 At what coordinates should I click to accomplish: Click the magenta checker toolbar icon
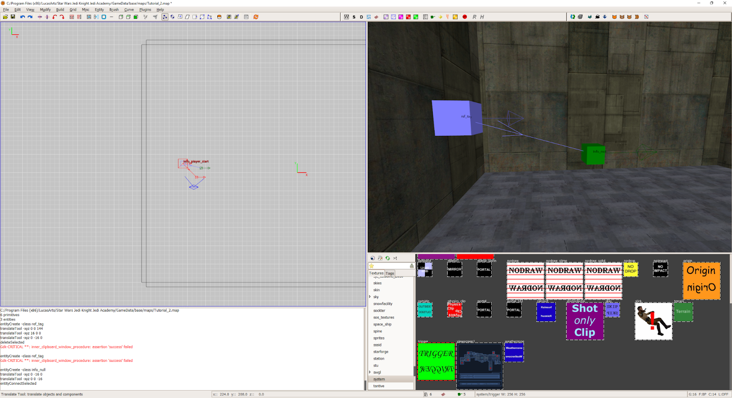[x=401, y=17]
